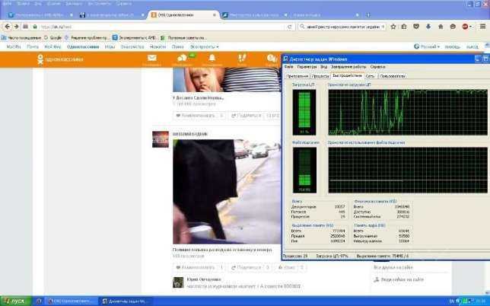Click the browser address bar URL field
The height and width of the screenshot is (306, 490).
tap(163, 27)
